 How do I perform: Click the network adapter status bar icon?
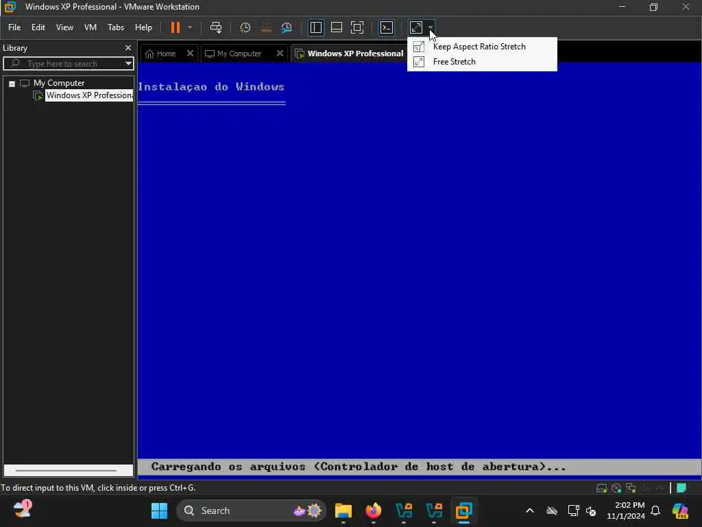[x=631, y=488]
